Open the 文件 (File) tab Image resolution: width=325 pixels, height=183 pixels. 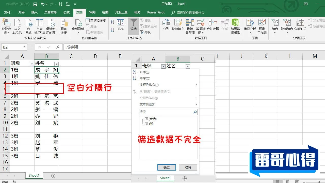coord(7,12)
